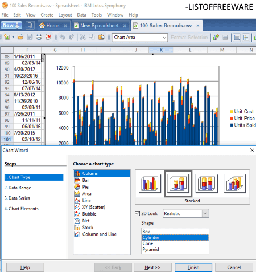Click the chart type icon beside Format Selection
This screenshot has height=272, width=256.
tap(216, 38)
